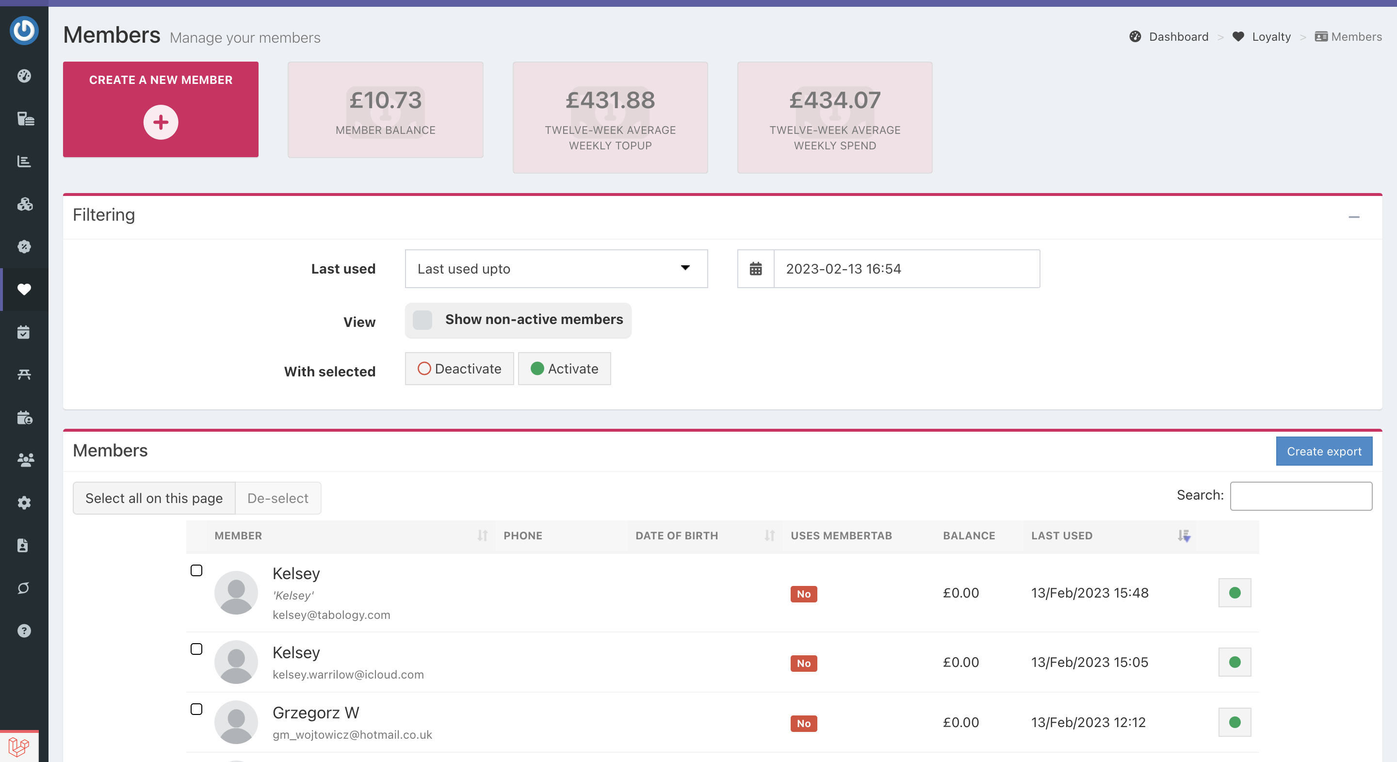Screen dimensions: 1397x762
Task: Open the Last used upto dropdown
Action: pyautogui.click(x=556, y=269)
